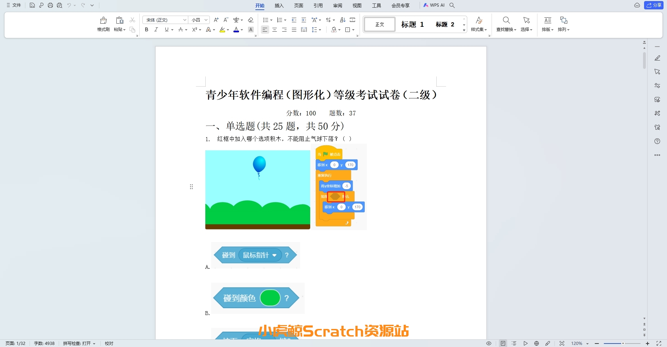This screenshot has width=667, height=347.
Task: Open the WPS AI button
Action: coord(434,5)
